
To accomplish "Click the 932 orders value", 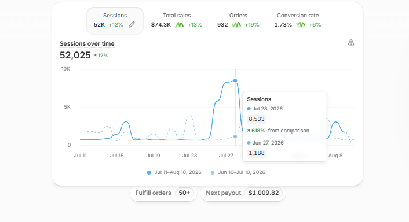I will coord(222,25).
